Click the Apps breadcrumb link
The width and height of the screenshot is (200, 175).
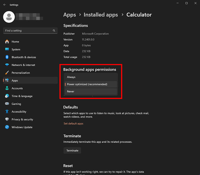[x=70, y=15]
